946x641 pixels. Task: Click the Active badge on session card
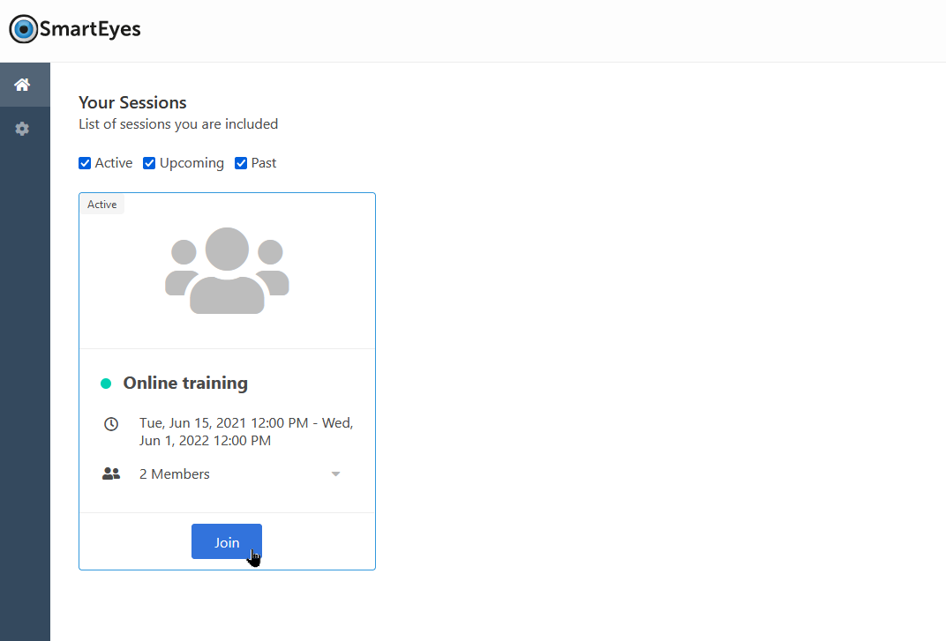coord(101,205)
